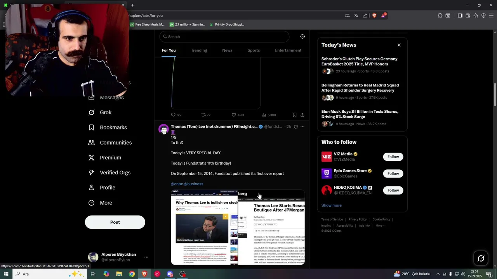Viewport: 497px width, 279px height.
Task: Go to Bookmarks in the sidebar
Action: 108,127
